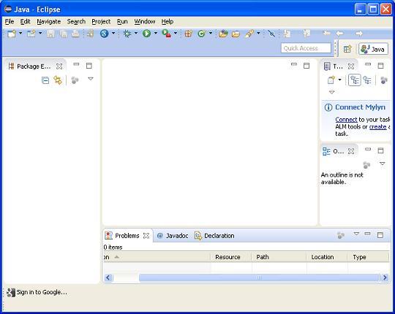This screenshot has width=395, height=314.
Task: Click the second New wizard toolbar icon
Action: (31, 34)
